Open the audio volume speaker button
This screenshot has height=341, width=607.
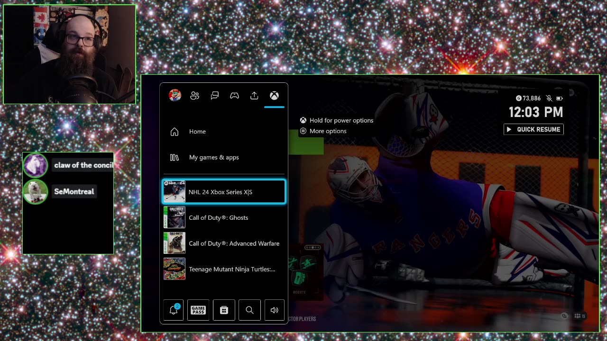point(274,310)
